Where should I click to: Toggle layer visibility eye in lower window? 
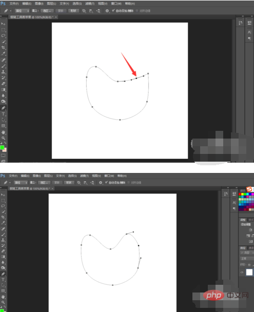pos(242,272)
